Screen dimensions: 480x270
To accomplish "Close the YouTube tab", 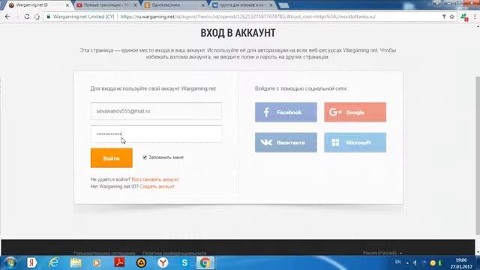I will 135,5.
